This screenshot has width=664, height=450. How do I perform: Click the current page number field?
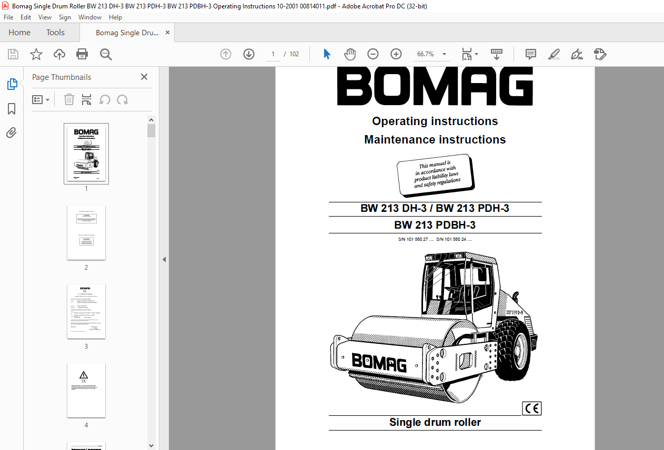[x=273, y=54]
